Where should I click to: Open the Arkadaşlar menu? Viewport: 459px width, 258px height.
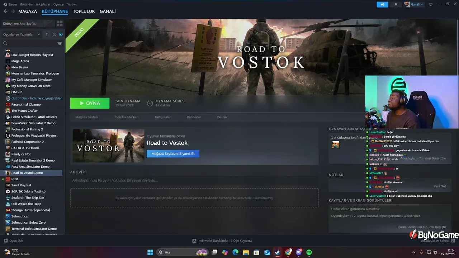click(43, 4)
